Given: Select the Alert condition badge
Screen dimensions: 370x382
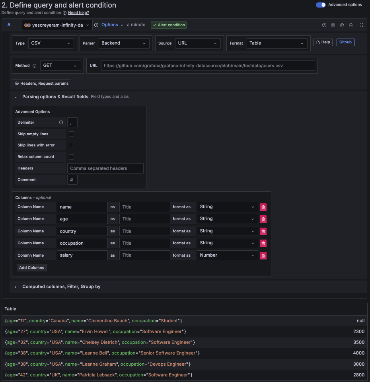Looking at the screenshot, I should (168, 25).
